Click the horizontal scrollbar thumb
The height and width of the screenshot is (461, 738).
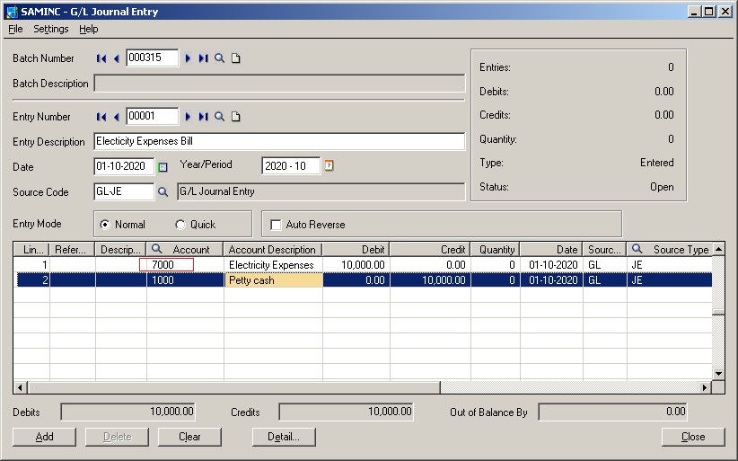(x=233, y=387)
